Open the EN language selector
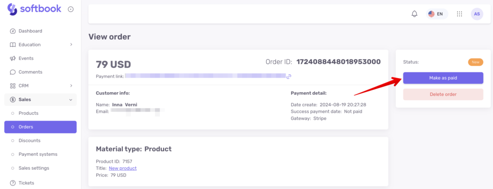The width and height of the screenshot is (493, 189). (437, 14)
